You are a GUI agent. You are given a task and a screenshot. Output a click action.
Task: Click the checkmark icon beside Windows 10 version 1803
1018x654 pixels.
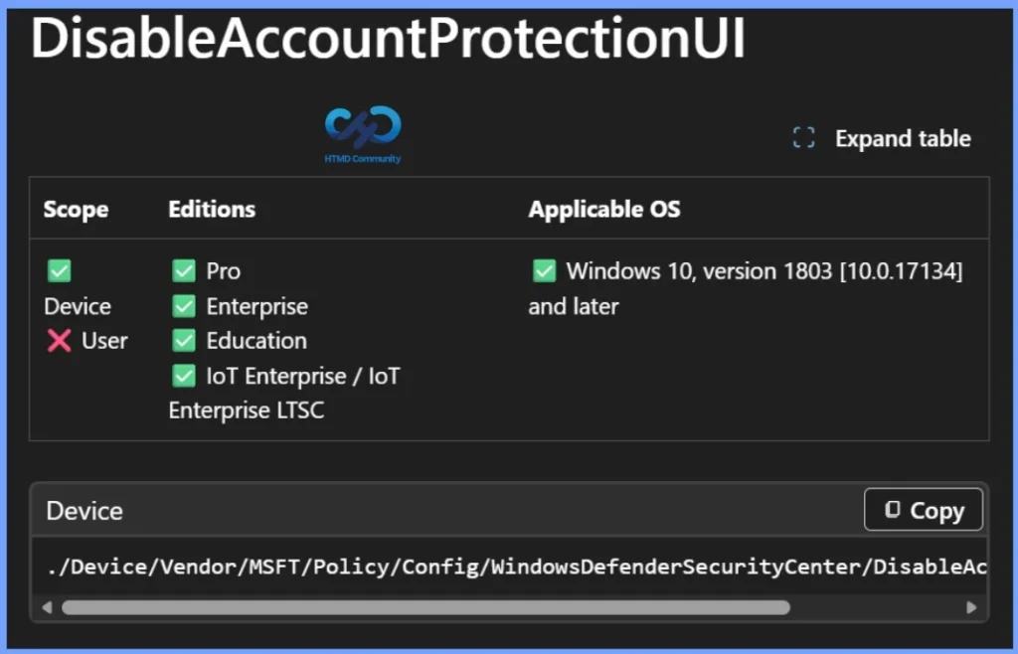click(544, 270)
